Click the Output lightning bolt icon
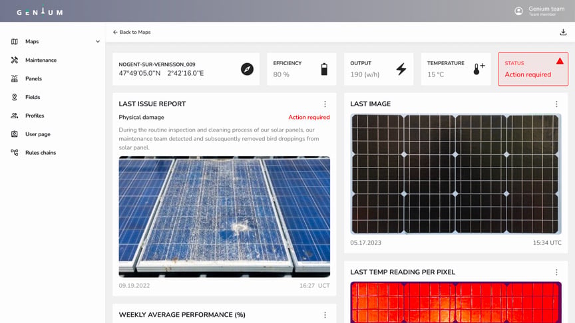This screenshot has height=323, width=575. (401, 69)
